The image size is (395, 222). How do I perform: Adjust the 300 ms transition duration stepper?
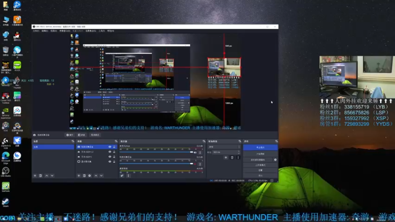[x=239, y=152]
